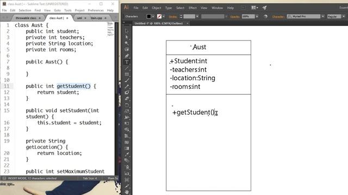
Task: Click the stroke none color swatch
Action: [159, 16]
